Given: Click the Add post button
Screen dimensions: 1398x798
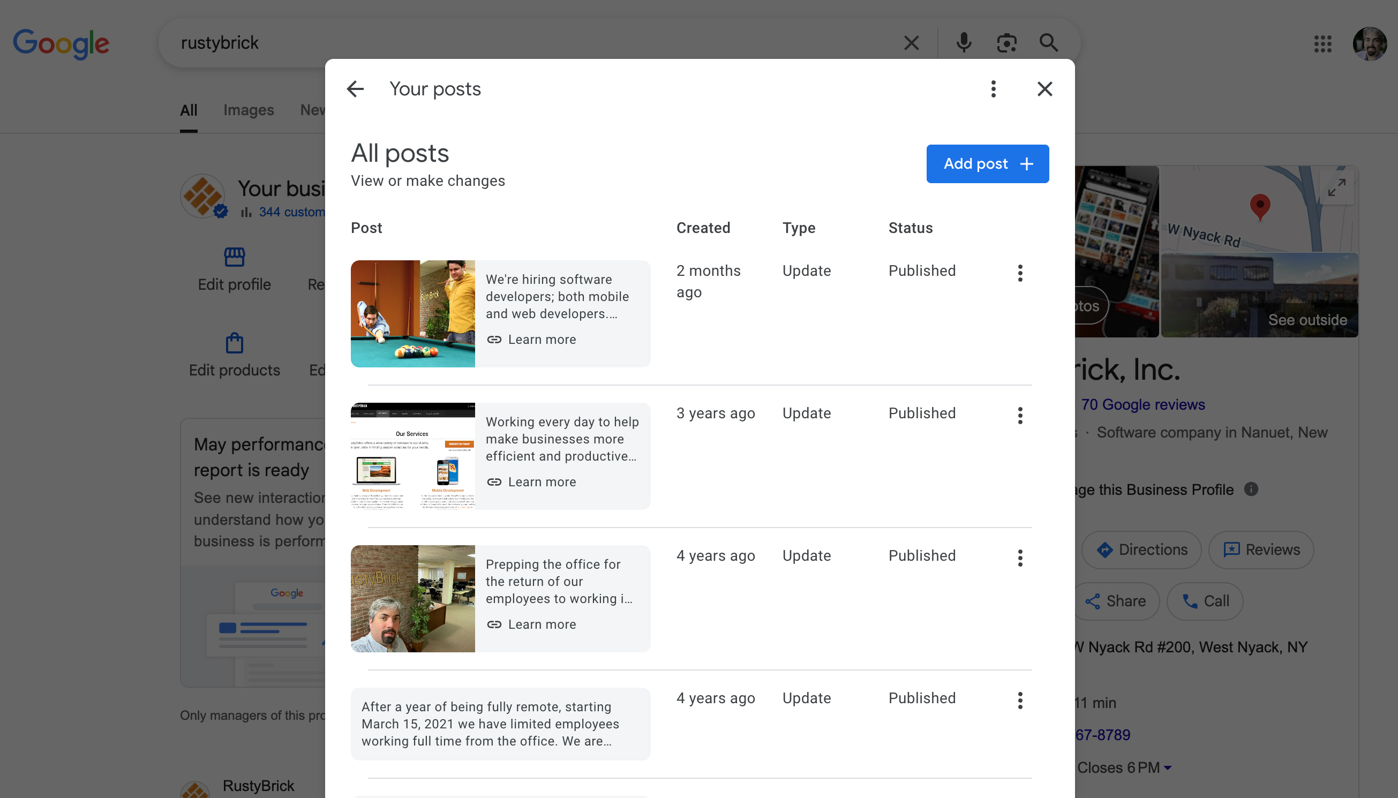Looking at the screenshot, I should click(987, 163).
